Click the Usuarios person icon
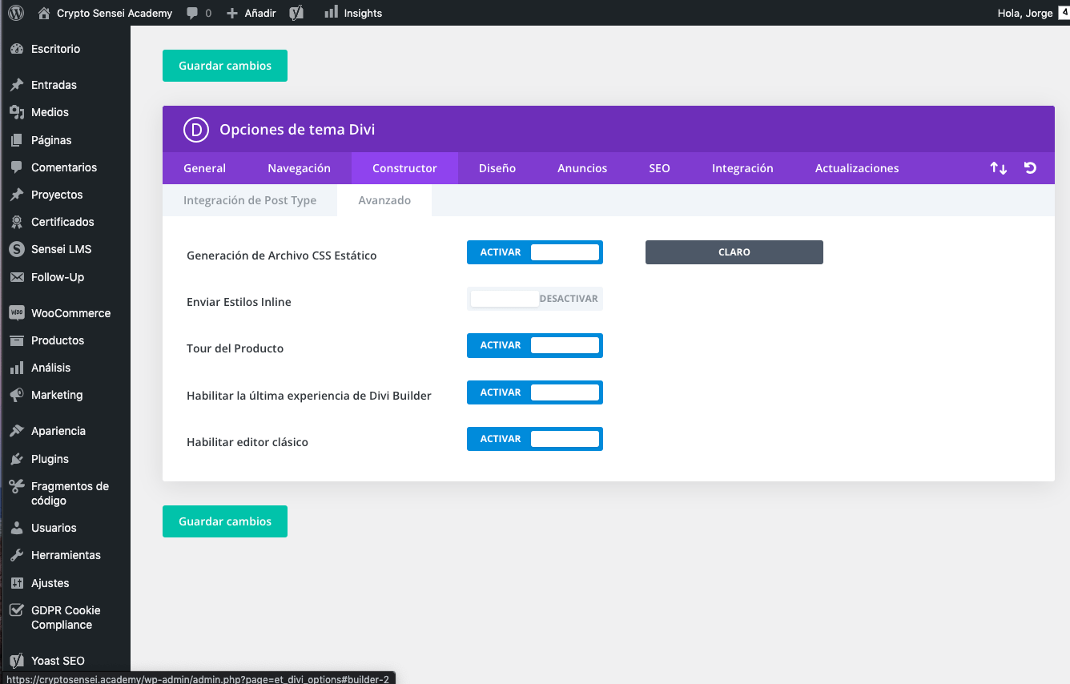The width and height of the screenshot is (1070, 684). 17,528
